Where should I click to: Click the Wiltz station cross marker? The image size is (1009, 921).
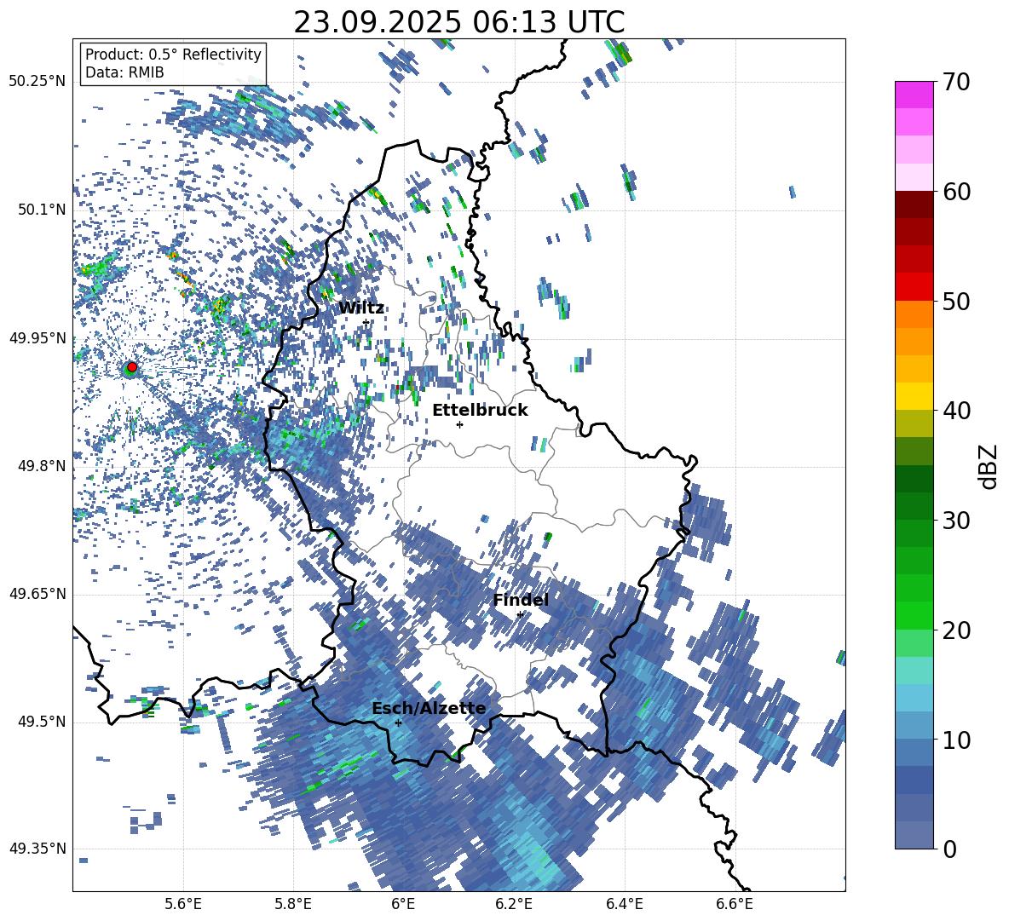coord(366,323)
